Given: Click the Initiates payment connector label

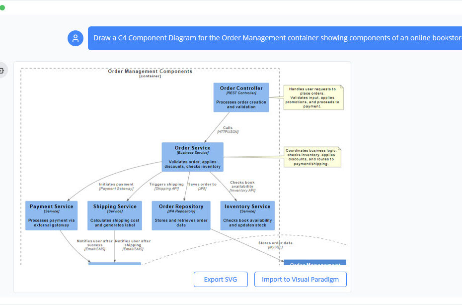Looking at the screenshot, I should tap(116, 187).
